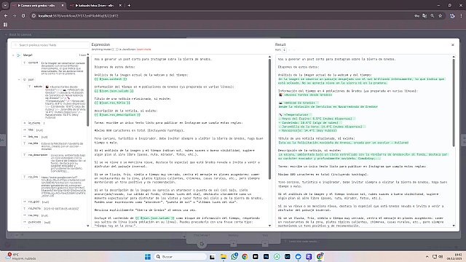Click the Search previous nodes' fields box

pyautogui.click(x=50, y=45)
